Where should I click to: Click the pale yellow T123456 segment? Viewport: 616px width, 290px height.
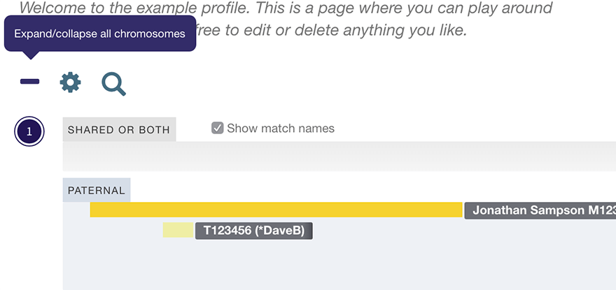178,230
